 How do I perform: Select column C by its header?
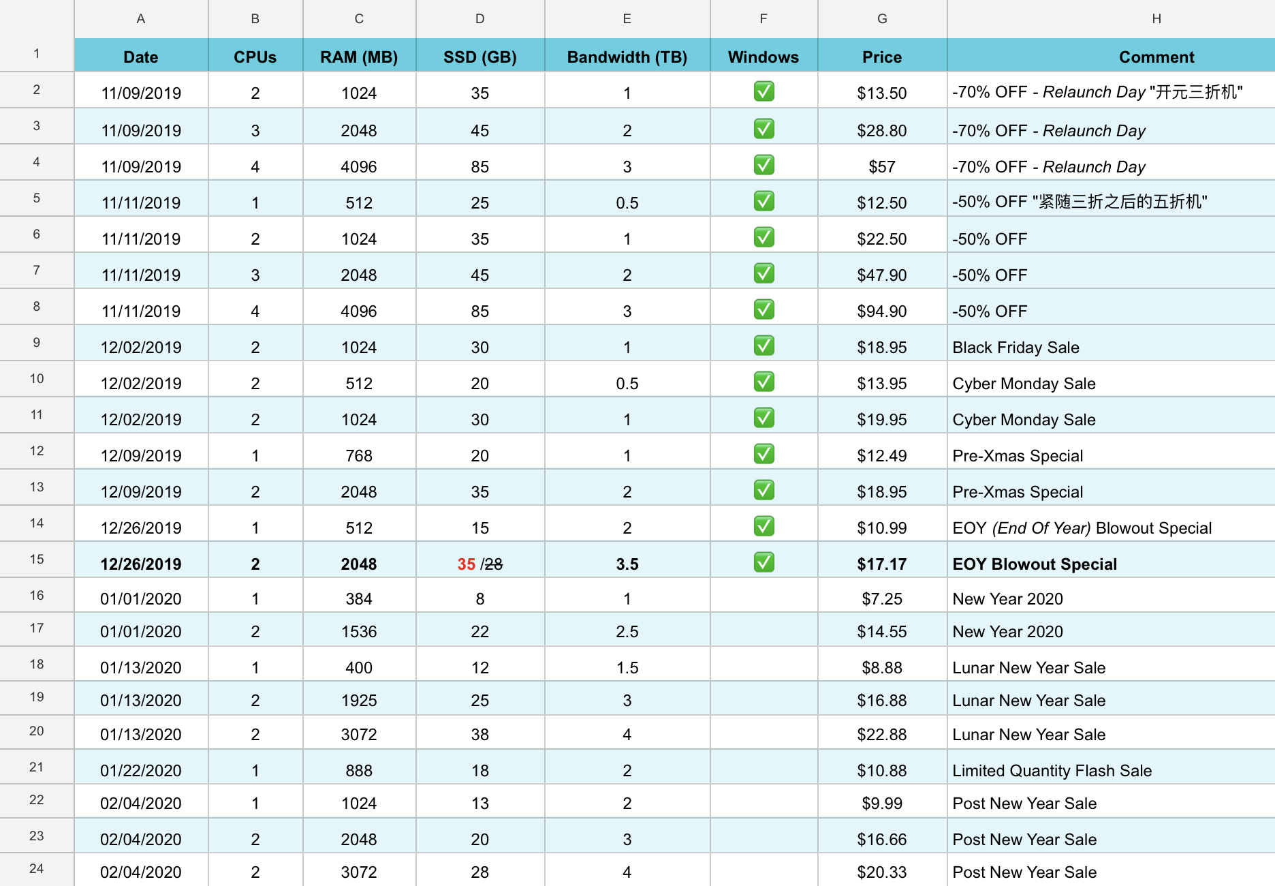click(x=359, y=19)
